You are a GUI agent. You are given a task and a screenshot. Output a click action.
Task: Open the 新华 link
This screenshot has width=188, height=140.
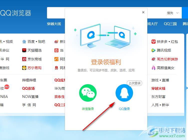pos(166,105)
